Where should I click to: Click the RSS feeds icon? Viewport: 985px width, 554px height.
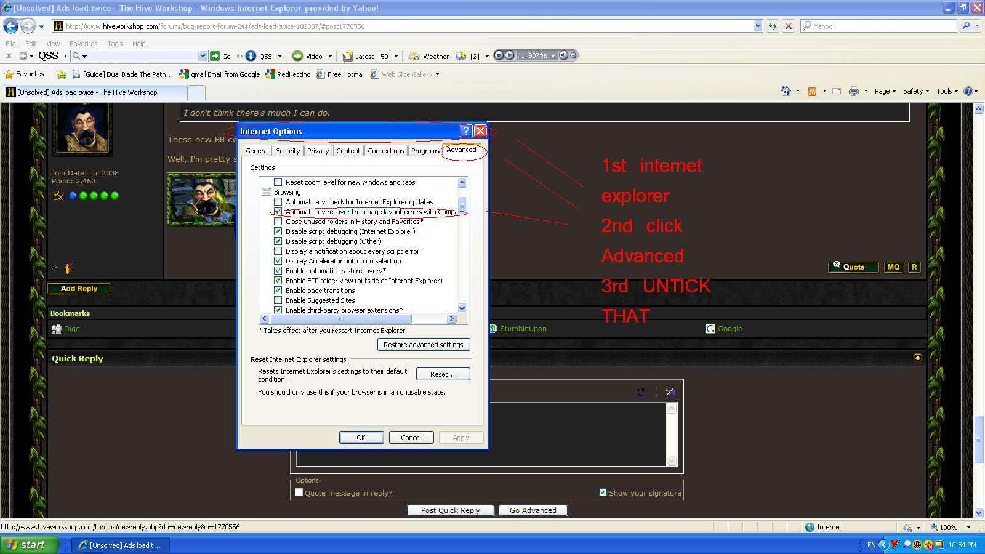tap(812, 91)
